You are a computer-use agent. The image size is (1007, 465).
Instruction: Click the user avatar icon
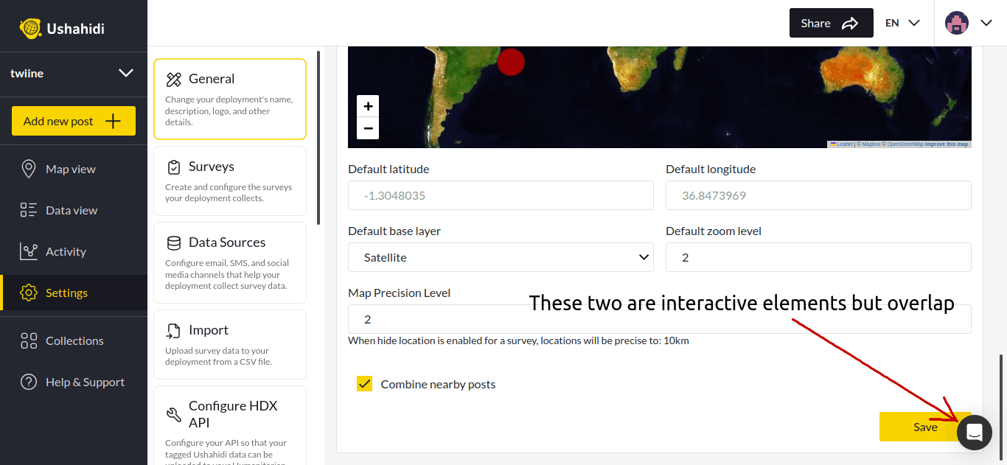pyautogui.click(x=957, y=23)
